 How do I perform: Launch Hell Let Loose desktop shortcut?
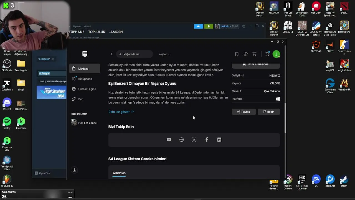tap(288, 9)
